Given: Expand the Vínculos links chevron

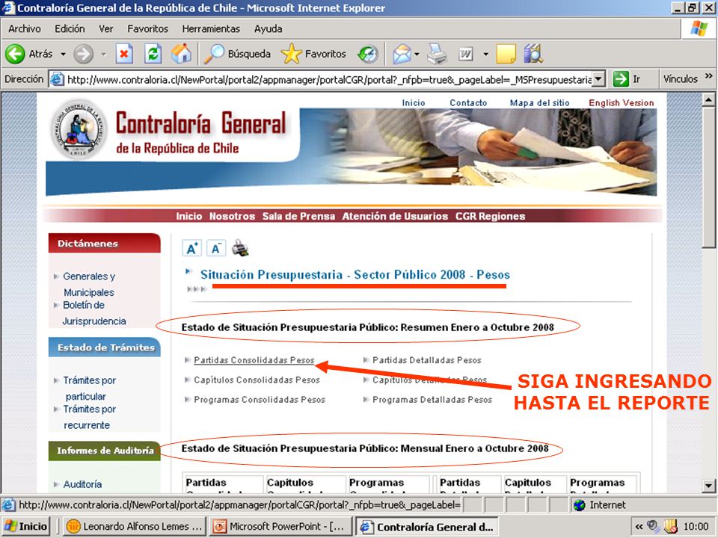Looking at the screenshot, I should click(x=708, y=76).
